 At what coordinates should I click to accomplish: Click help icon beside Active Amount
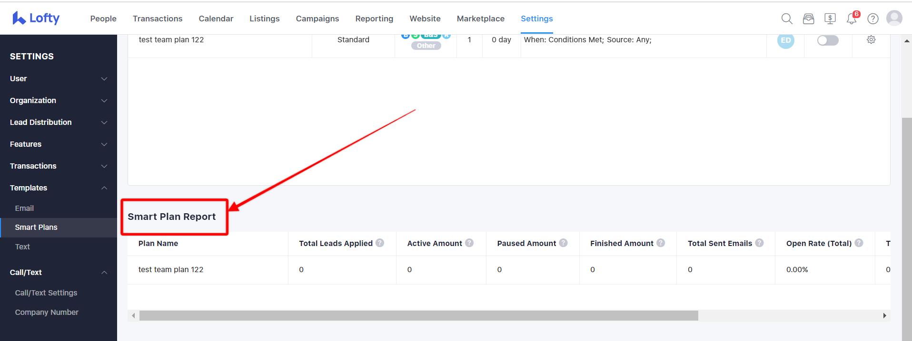[469, 243]
